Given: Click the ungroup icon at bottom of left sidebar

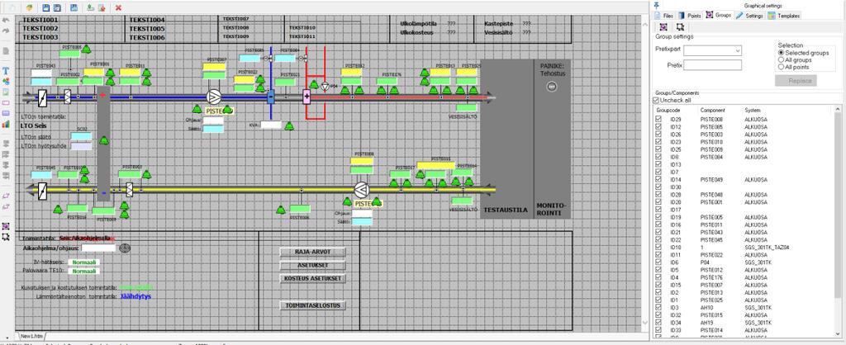Looking at the screenshot, I should [x=6, y=237].
